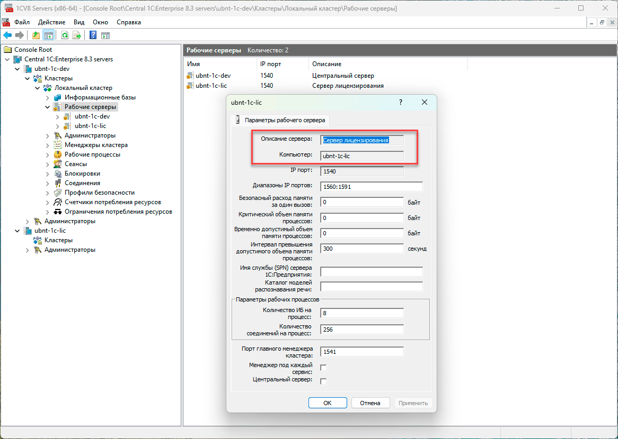The image size is (618, 439).
Task: Click the Up One Level folder icon
Action: (x=36, y=35)
